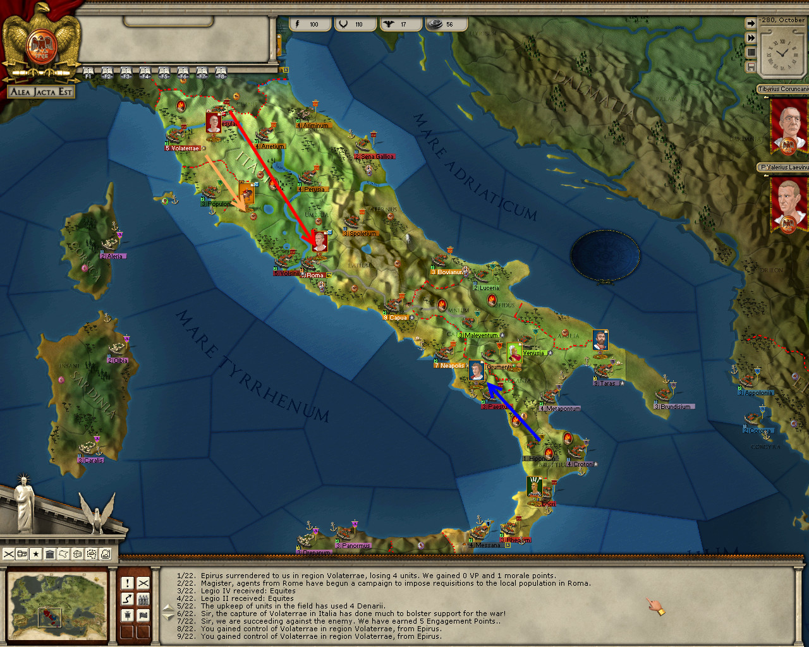Open the main menu list icon
The width and height of the screenshot is (809, 647).
click(x=751, y=52)
